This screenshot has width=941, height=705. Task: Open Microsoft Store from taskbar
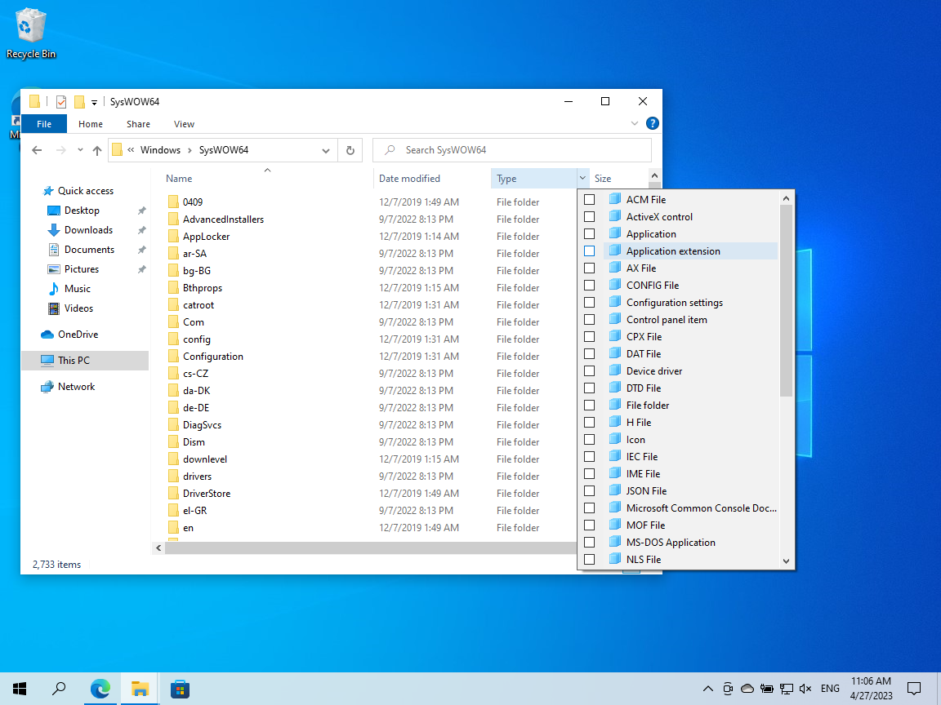pyautogui.click(x=180, y=689)
